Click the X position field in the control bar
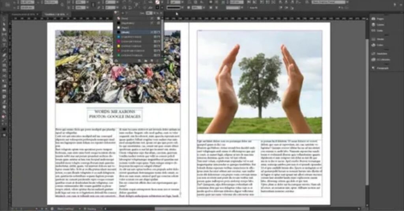 point(27,2)
